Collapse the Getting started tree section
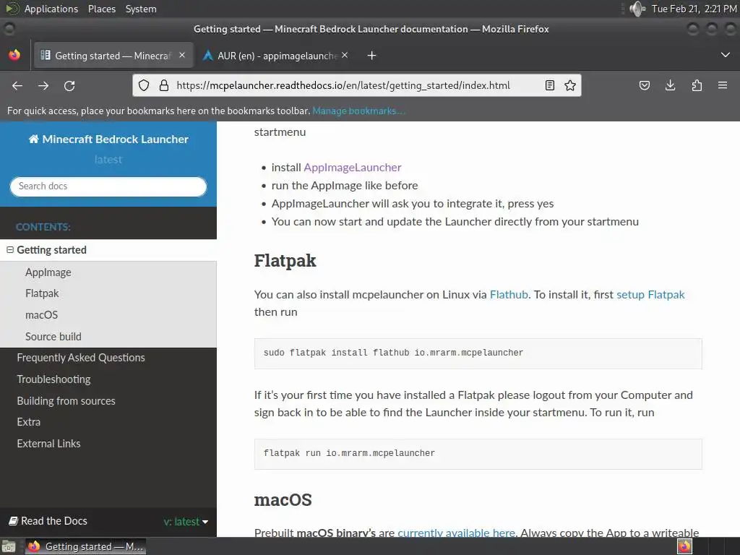This screenshot has width=740, height=555. (10, 249)
